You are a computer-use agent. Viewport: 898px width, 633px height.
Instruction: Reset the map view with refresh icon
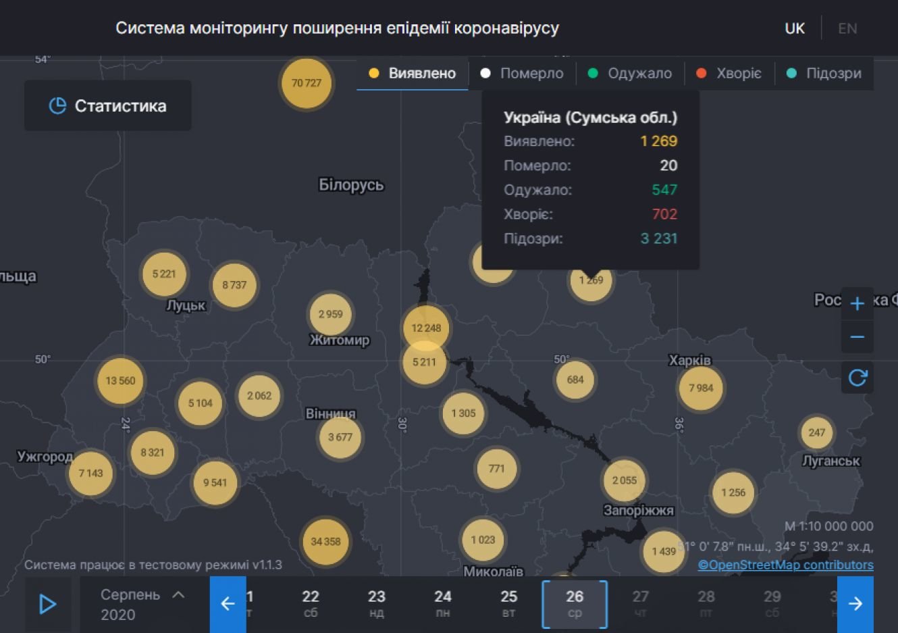(x=857, y=378)
